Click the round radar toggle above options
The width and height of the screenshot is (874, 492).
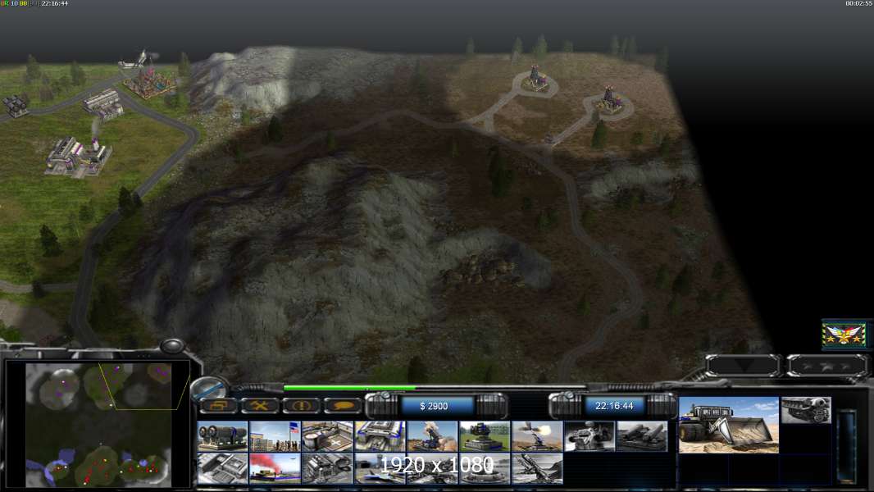pos(207,389)
